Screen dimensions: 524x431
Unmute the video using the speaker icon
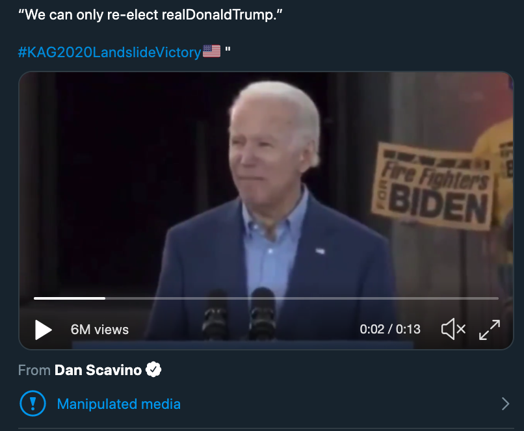453,329
